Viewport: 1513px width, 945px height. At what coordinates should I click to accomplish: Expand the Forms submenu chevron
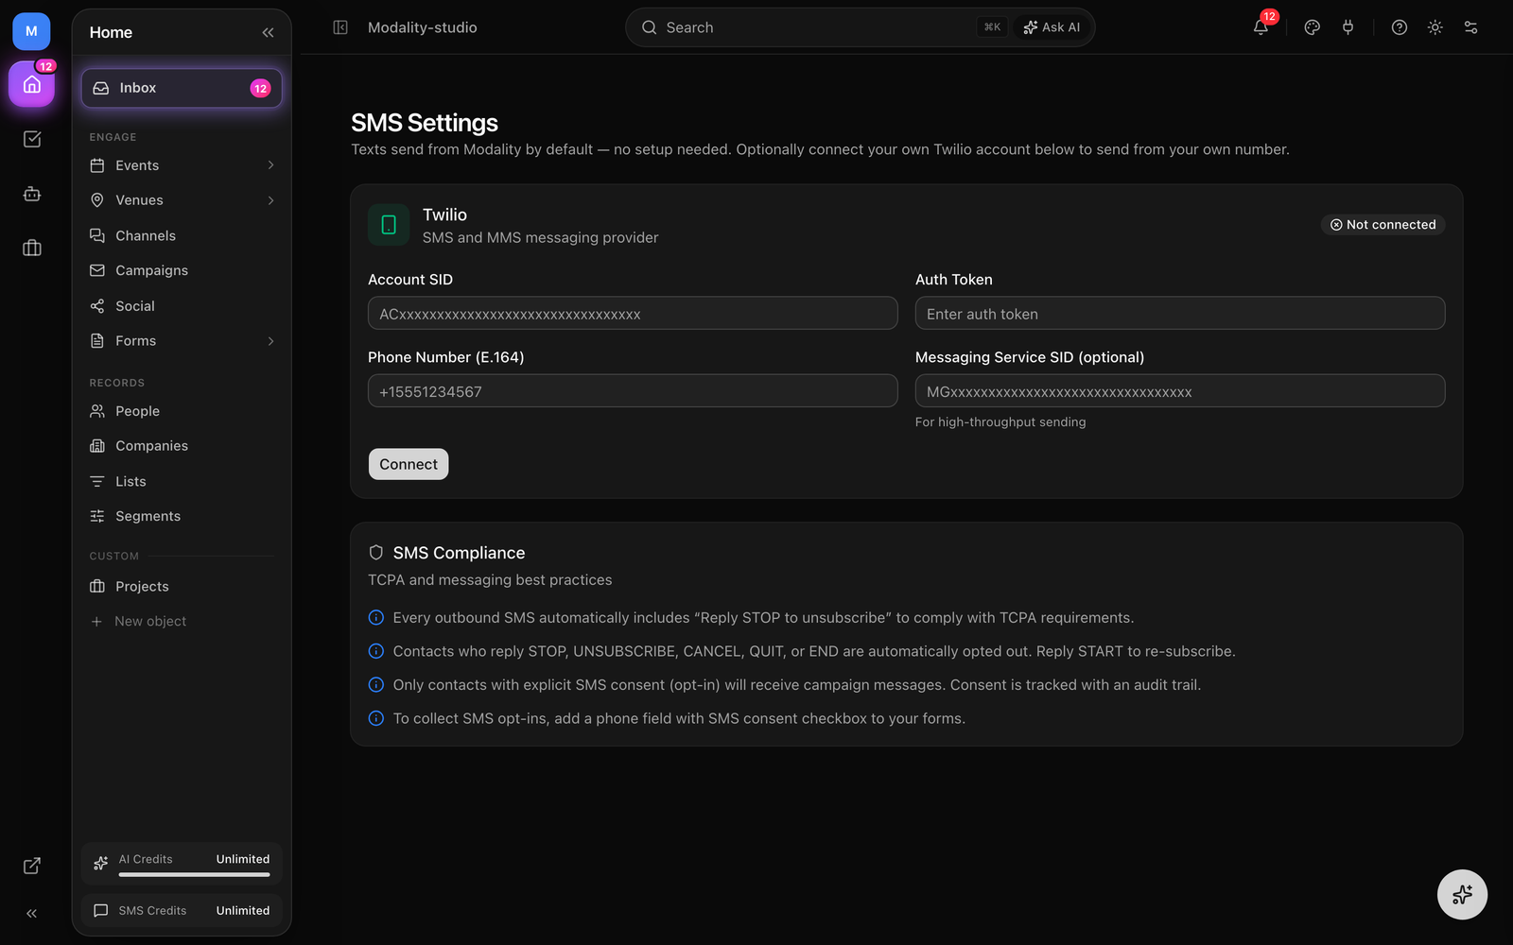coord(270,341)
